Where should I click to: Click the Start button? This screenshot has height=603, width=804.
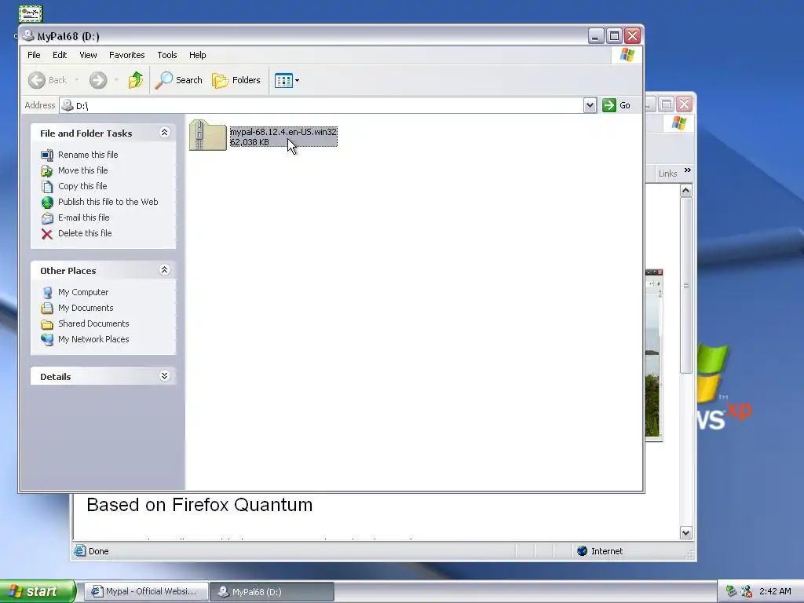coord(38,591)
